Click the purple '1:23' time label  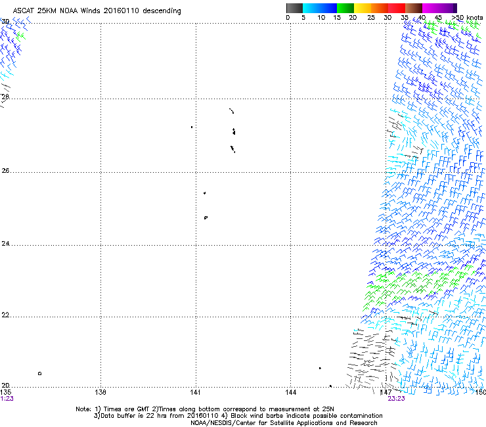[7, 399]
